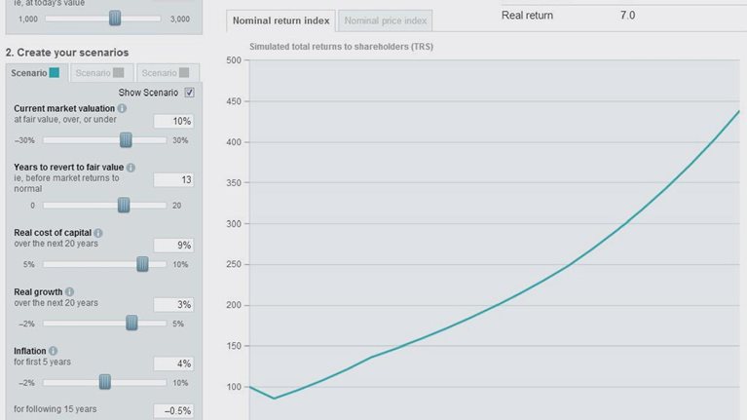This screenshot has height=420, width=747.
Task: Select the active teal Scenario tab
Action: (x=35, y=73)
